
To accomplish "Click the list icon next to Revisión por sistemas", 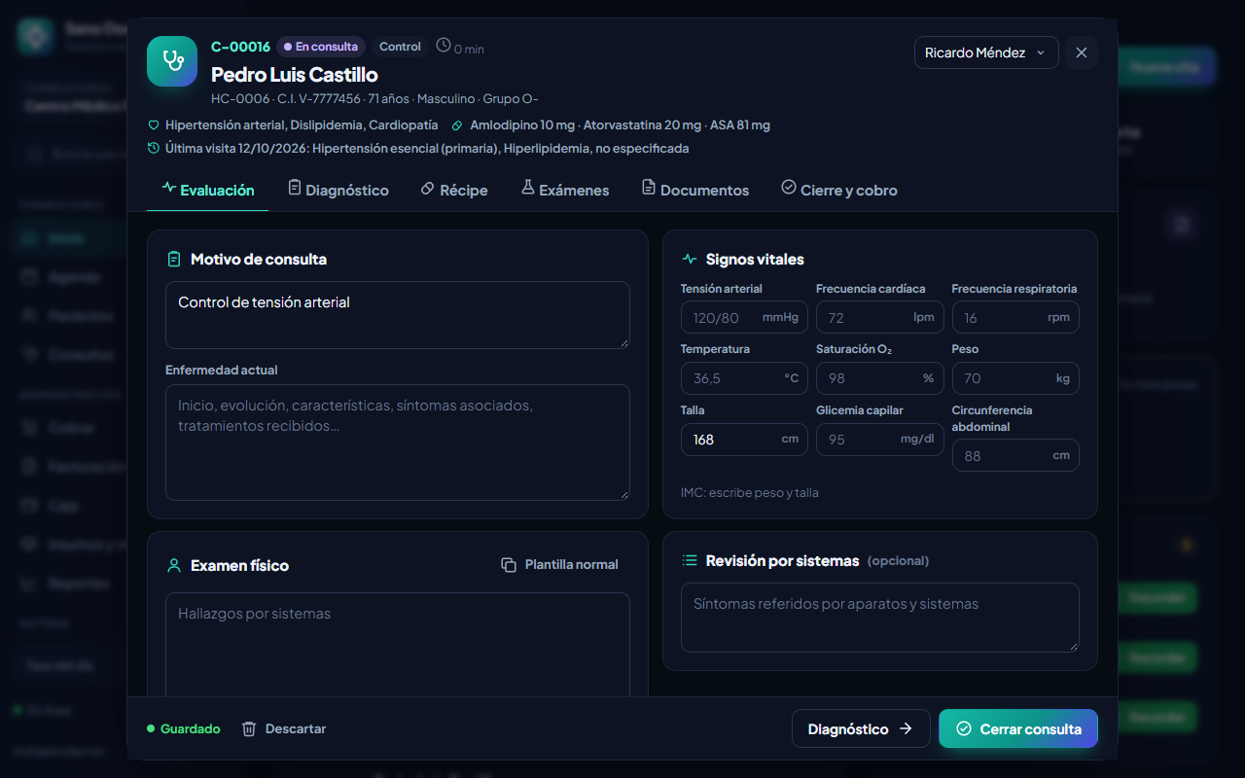I will [690, 560].
